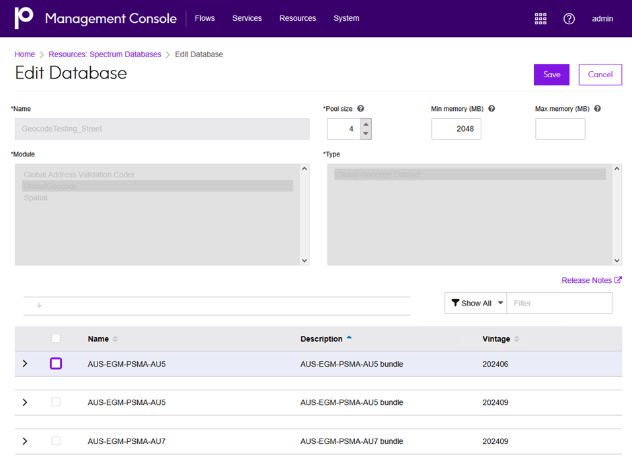632x456 pixels.
Task: Open the Flows menu
Action: click(205, 18)
